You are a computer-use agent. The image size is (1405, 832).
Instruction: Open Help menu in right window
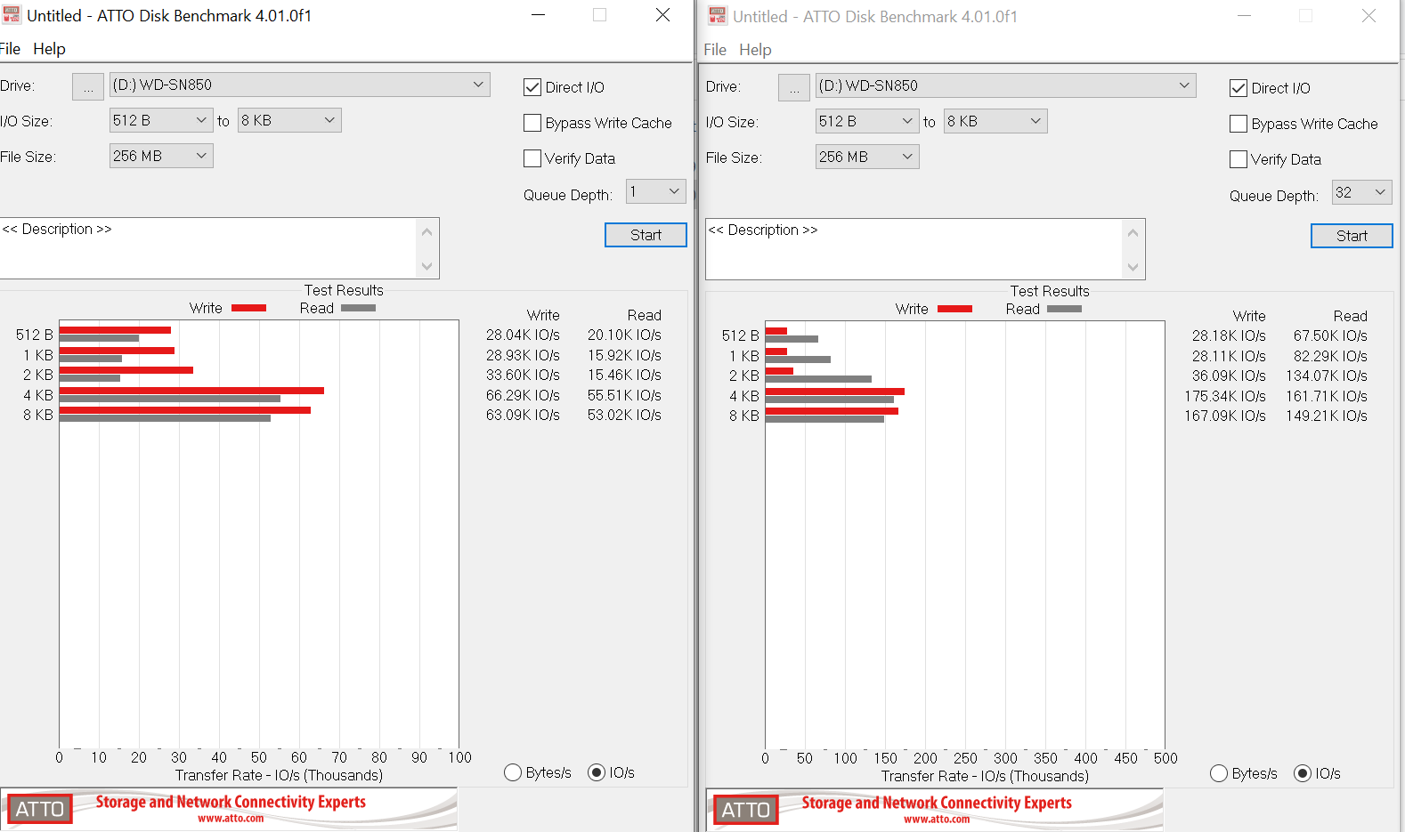(755, 50)
